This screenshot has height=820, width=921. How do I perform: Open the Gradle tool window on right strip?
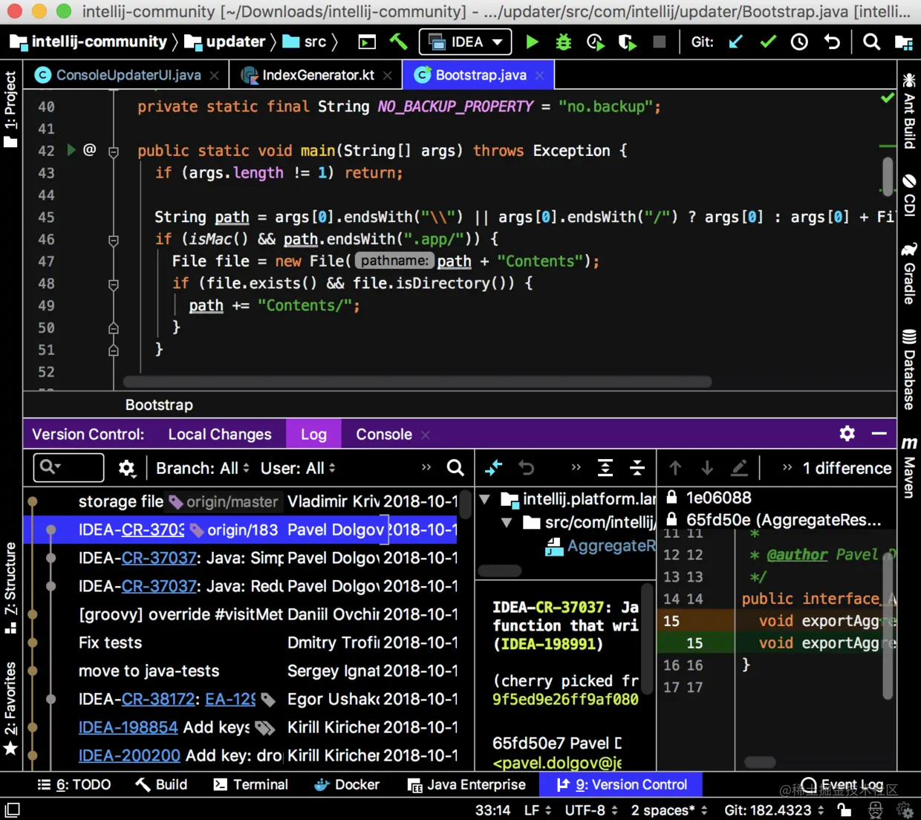tap(909, 273)
